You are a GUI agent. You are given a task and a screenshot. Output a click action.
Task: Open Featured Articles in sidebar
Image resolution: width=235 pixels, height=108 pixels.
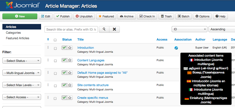point(17,38)
